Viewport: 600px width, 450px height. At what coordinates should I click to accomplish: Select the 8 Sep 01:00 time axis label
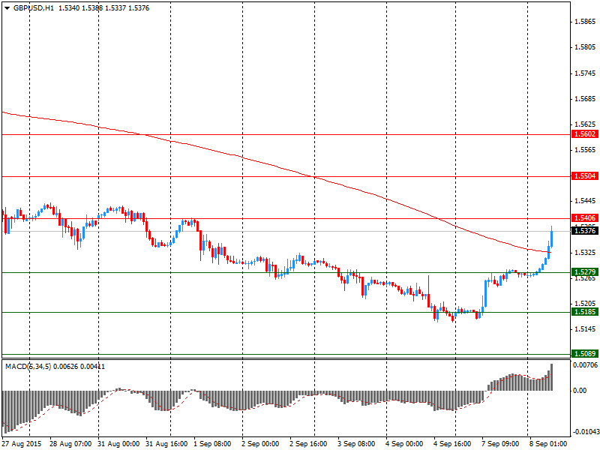click(548, 444)
